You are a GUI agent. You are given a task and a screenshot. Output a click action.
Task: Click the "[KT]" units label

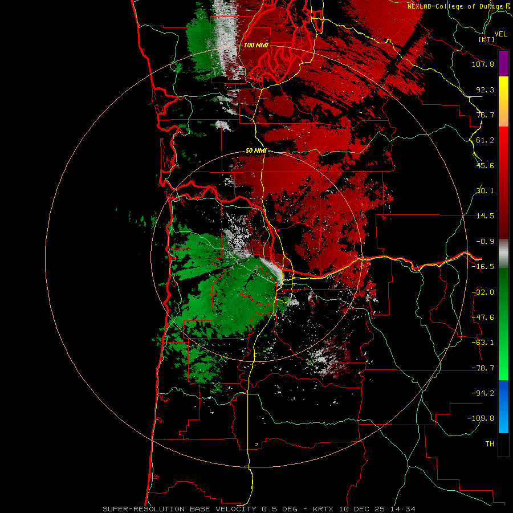tap(487, 39)
